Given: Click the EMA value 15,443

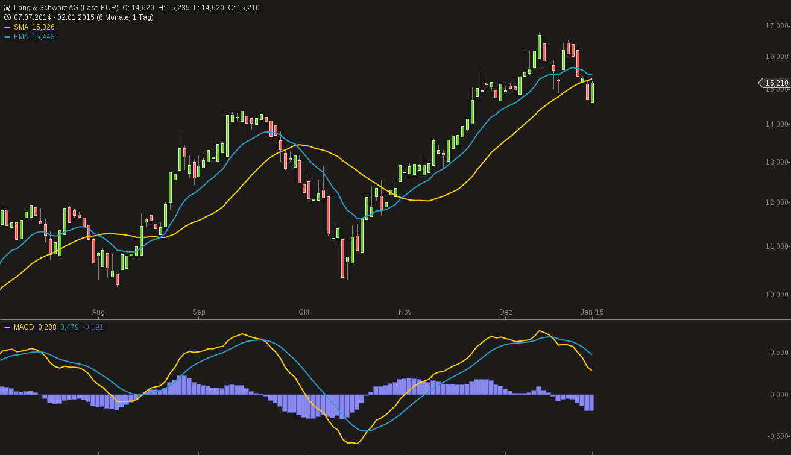Looking at the screenshot, I should [43, 37].
